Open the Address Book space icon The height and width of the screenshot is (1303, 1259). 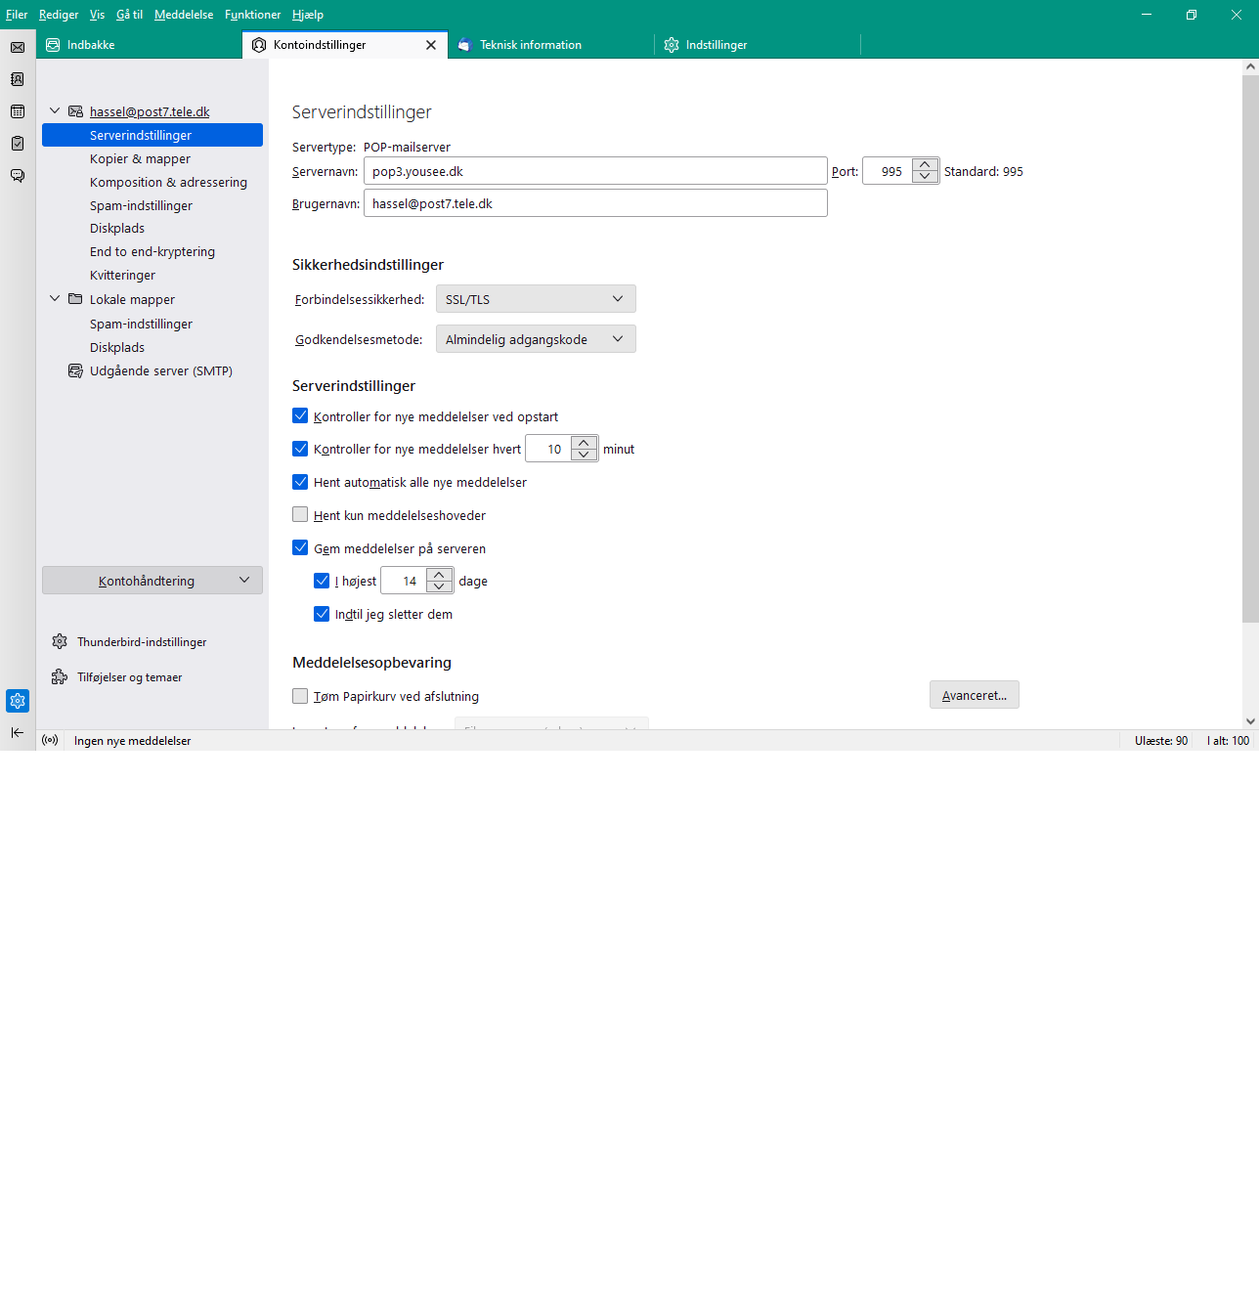point(18,79)
